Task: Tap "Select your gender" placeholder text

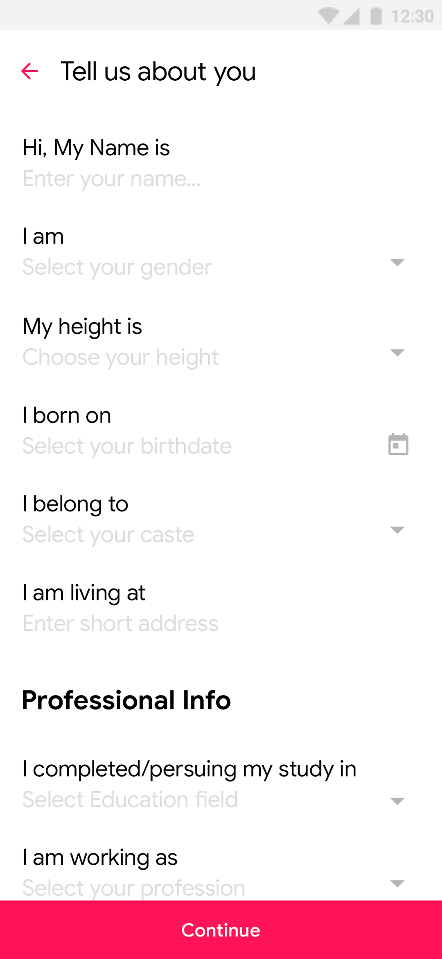Action: 117,267
